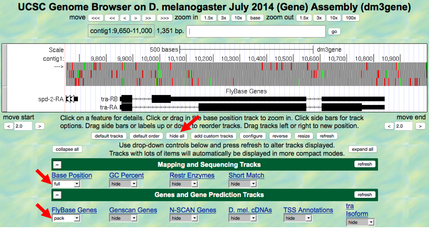Click the tra-RB gene feature
Viewport: 429px width, 229px height.
tap(252, 99)
